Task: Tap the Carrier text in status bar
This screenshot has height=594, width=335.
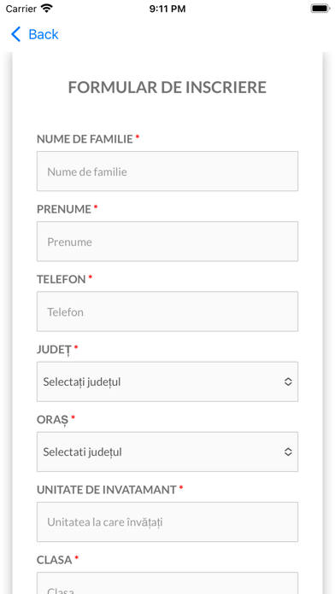Action: coord(21,9)
